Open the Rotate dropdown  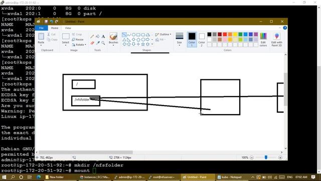[x=79, y=45]
